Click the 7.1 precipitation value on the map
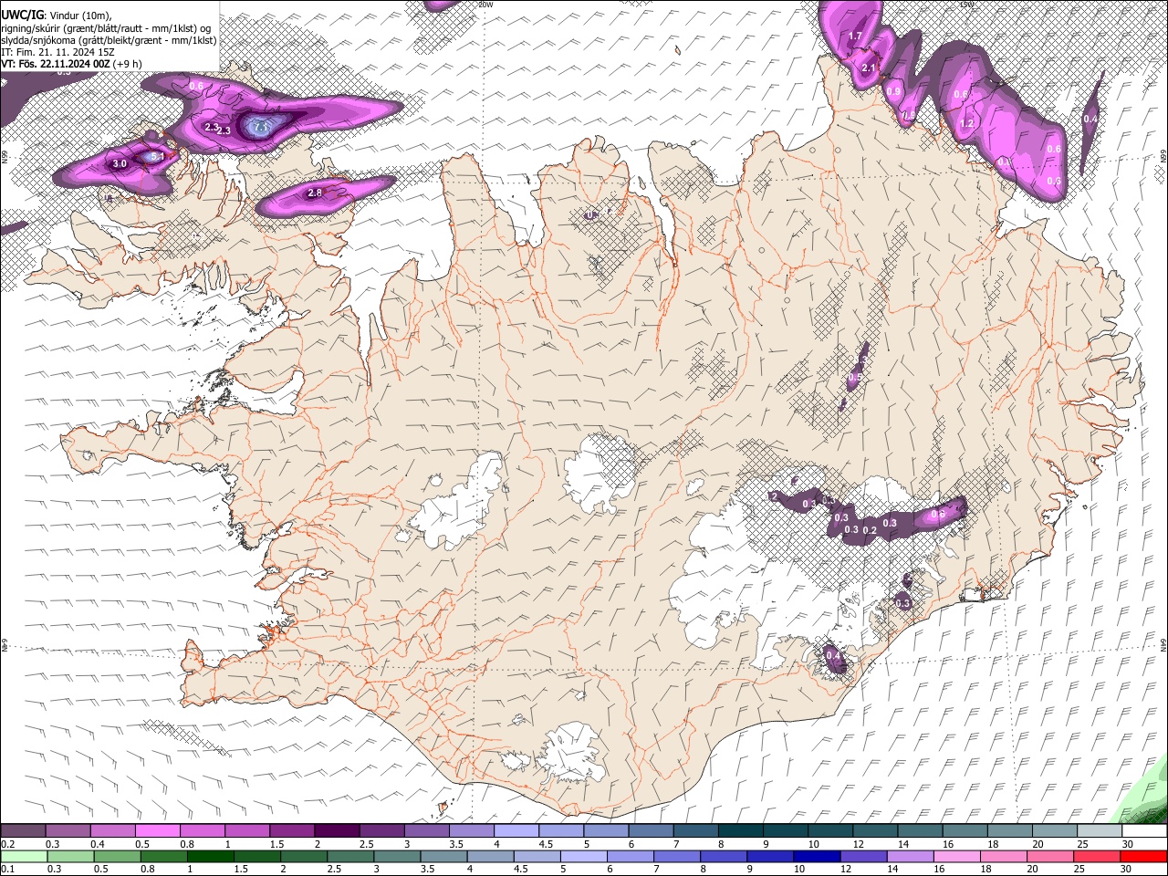The width and height of the screenshot is (1168, 876). tap(259, 128)
